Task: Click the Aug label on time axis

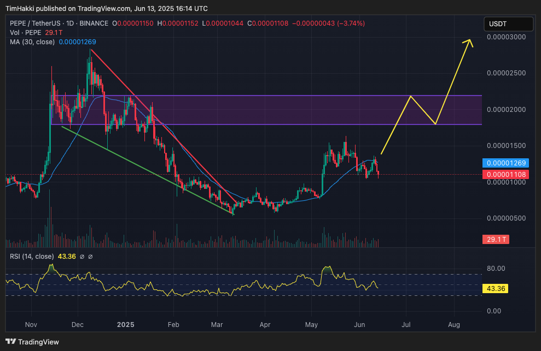Action: pyautogui.click(x=454, y=324)
